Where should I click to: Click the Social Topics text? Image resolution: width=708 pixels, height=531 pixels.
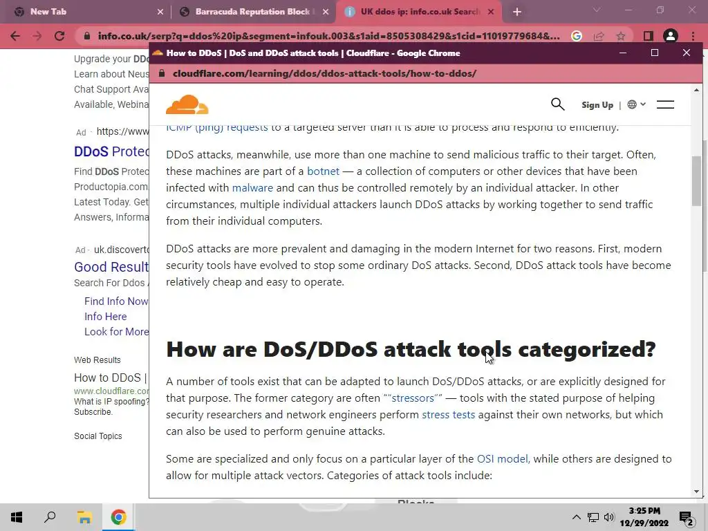coord(98,436)
